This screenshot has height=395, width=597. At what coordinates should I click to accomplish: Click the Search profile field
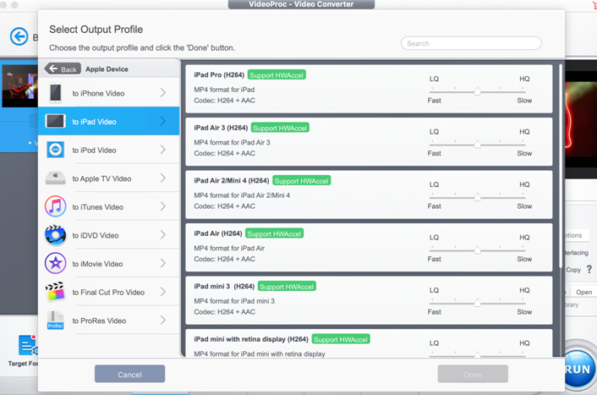[471, 43]
